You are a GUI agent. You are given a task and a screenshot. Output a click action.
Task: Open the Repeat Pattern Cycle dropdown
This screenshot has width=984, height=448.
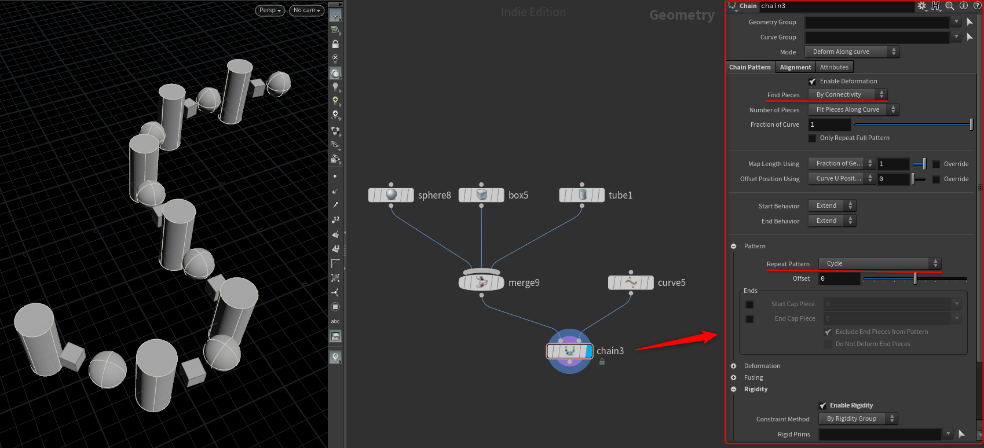880,263
